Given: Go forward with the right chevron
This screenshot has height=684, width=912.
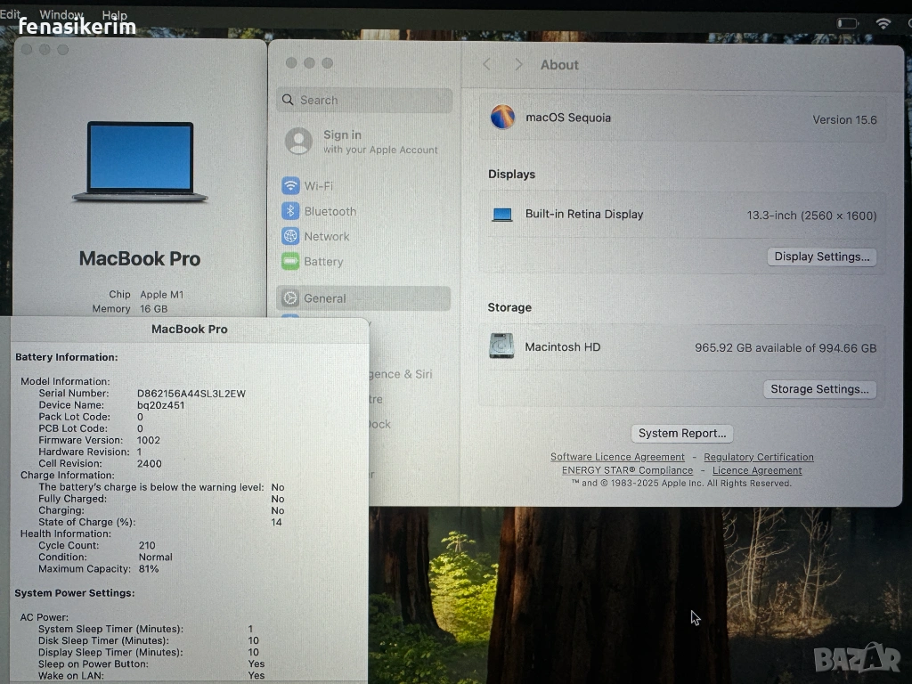Looking at the screenshot, I should tap(519, 65).
